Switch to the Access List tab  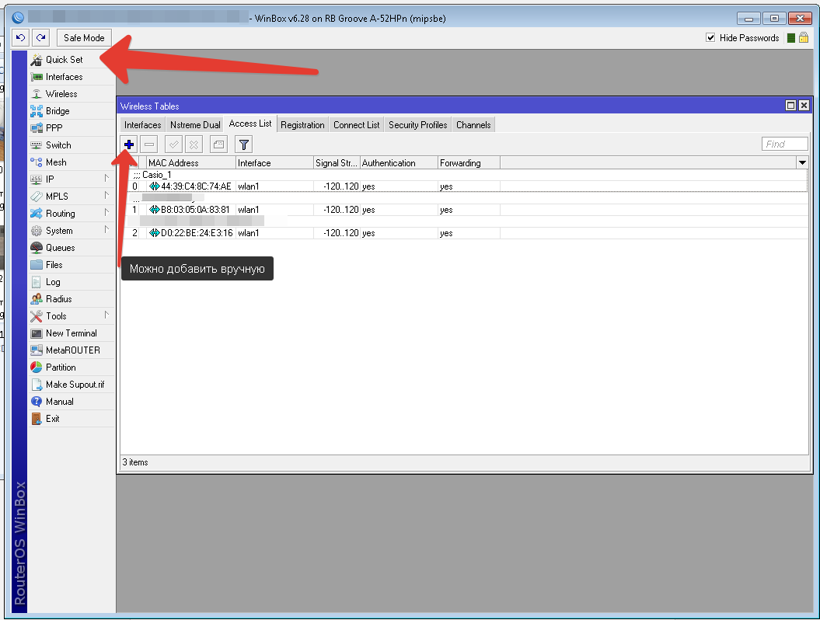coord(250,124)
